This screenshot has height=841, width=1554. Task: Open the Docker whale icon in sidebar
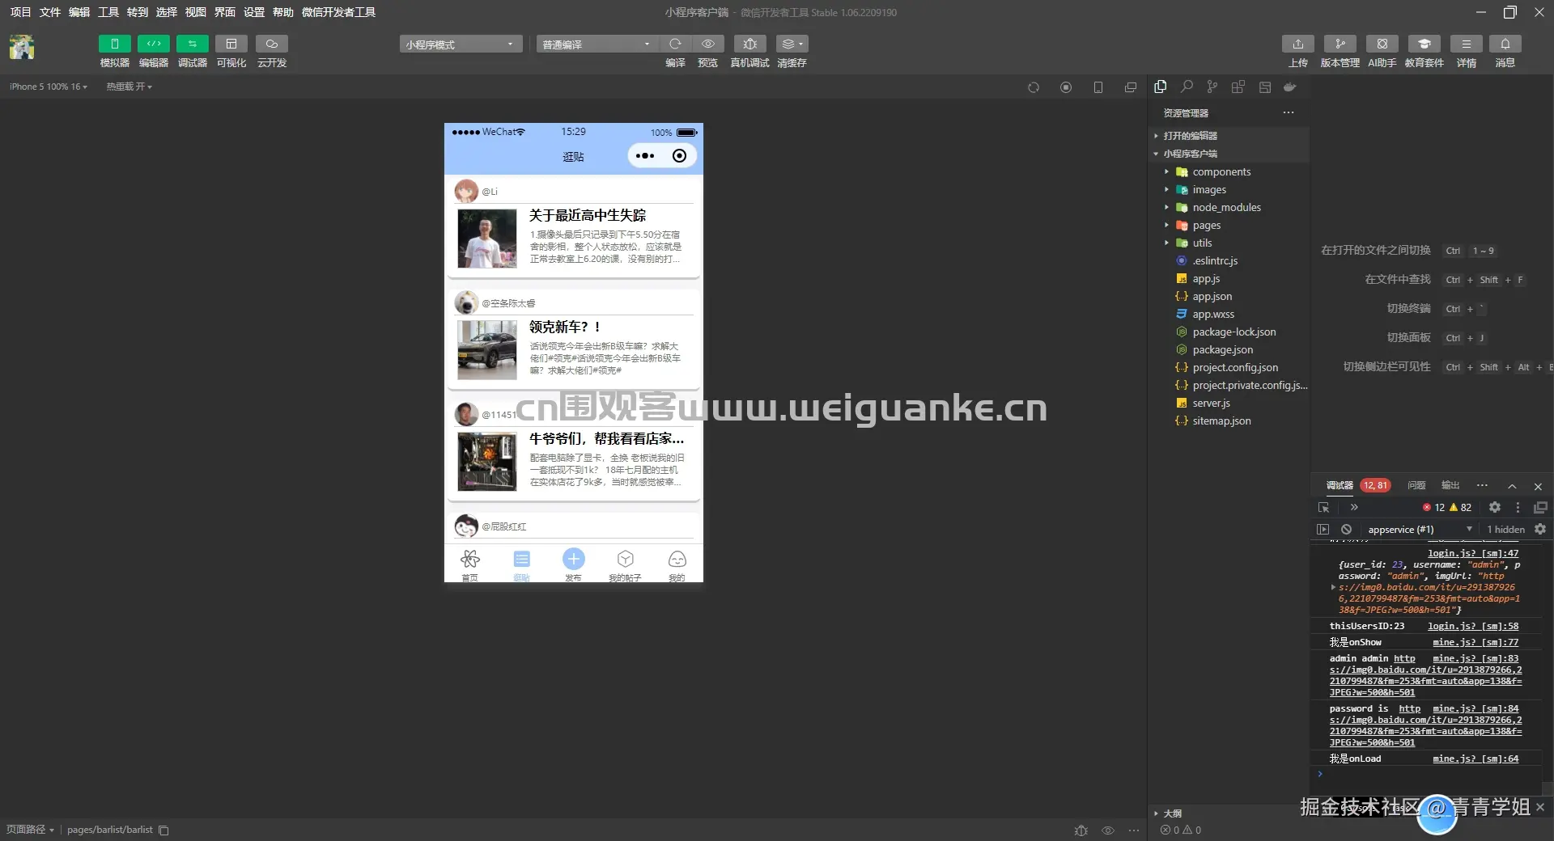(1290, 87)
